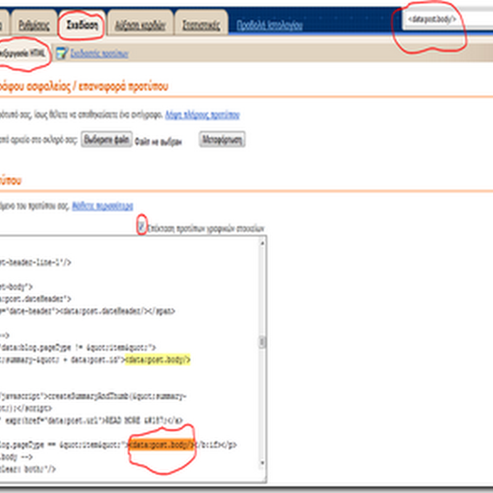Select the Επεξεργασία HTML sub-tab

[23, 54]
